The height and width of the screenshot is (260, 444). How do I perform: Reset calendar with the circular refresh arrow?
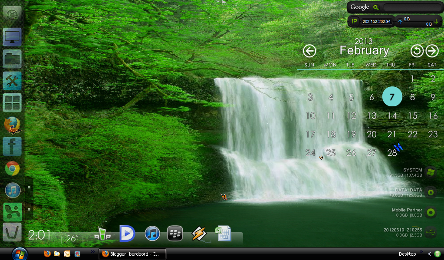pyautogui.click(x=417, y=51)
